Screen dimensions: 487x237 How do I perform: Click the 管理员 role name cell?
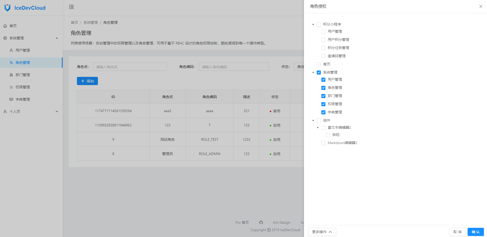coord(167,154)
